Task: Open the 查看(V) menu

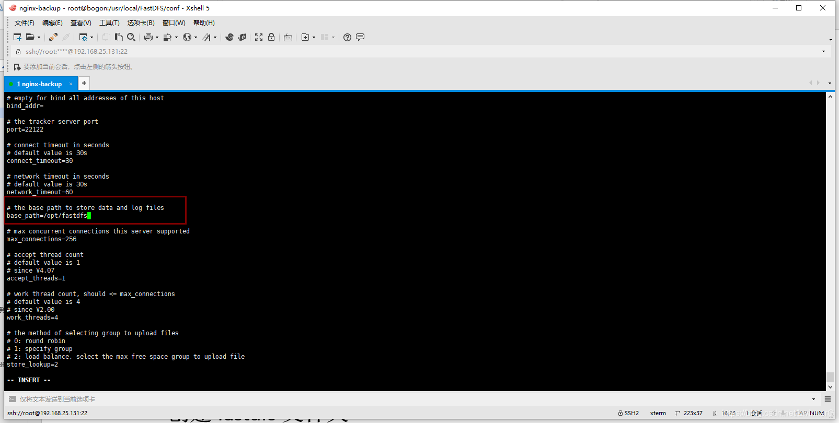Action: [81, 23]
